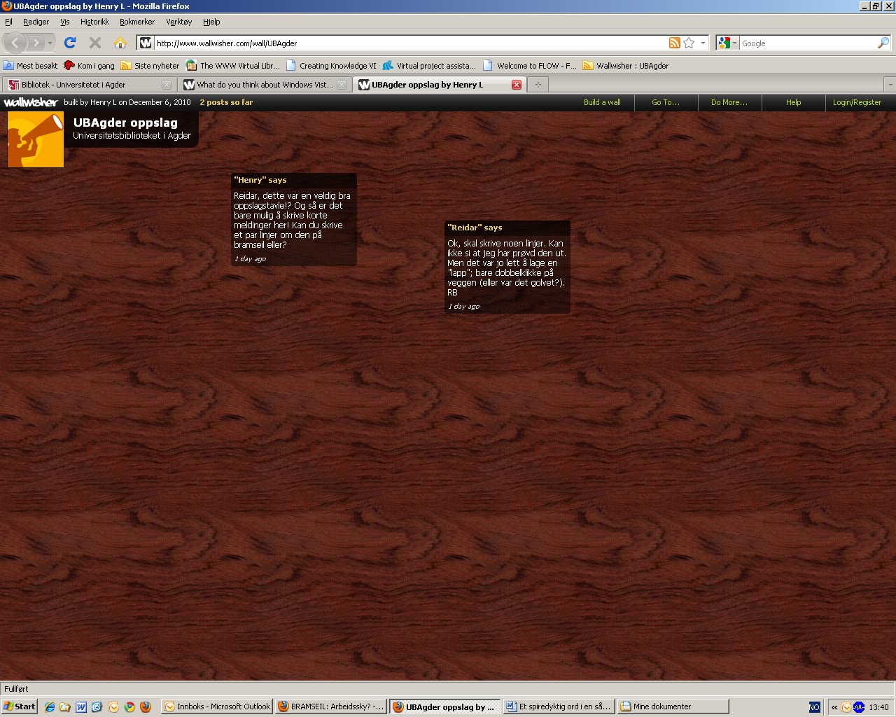The width and height of the screenshot is (896, 717).
Task: Launch Firefox from quick launch
Action: coord(146,707)
